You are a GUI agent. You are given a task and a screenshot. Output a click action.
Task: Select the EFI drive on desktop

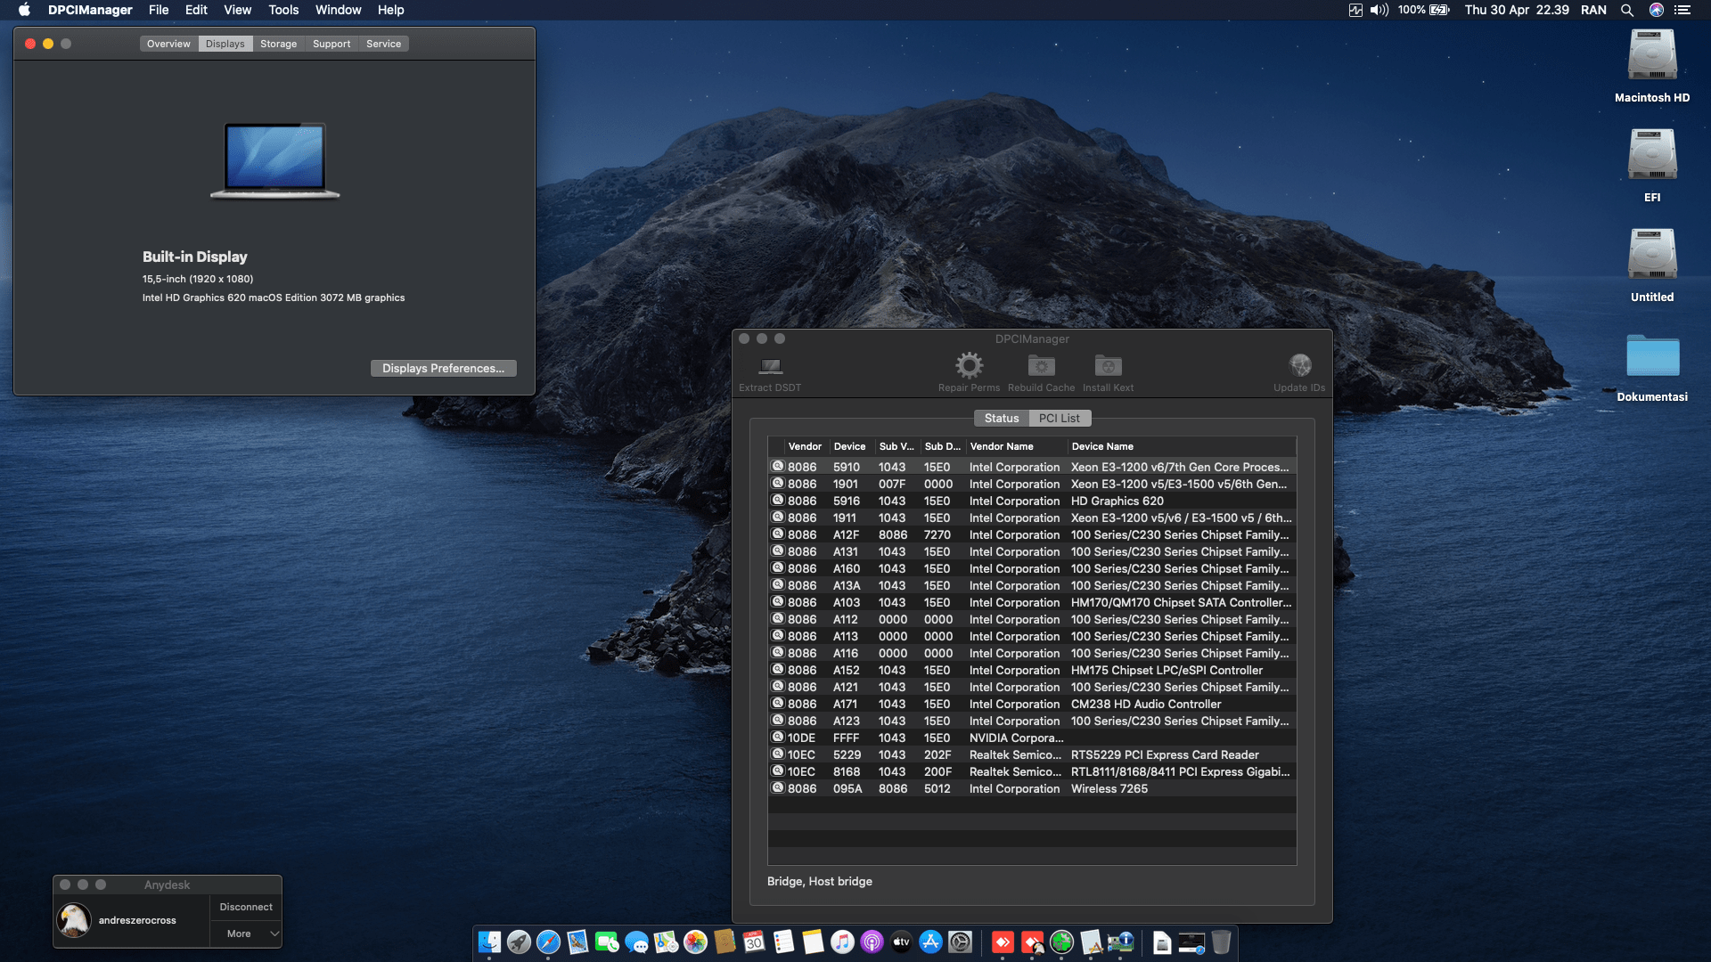(1652, 155)
